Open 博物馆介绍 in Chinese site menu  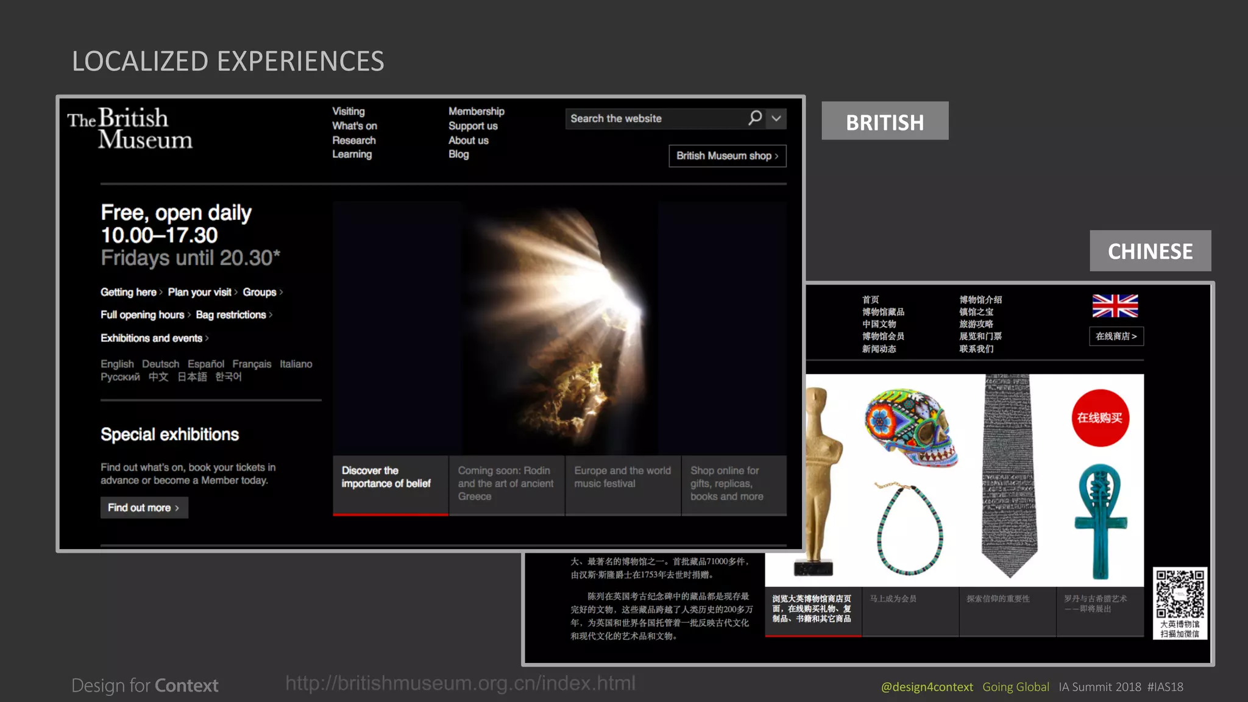point(981,300)
